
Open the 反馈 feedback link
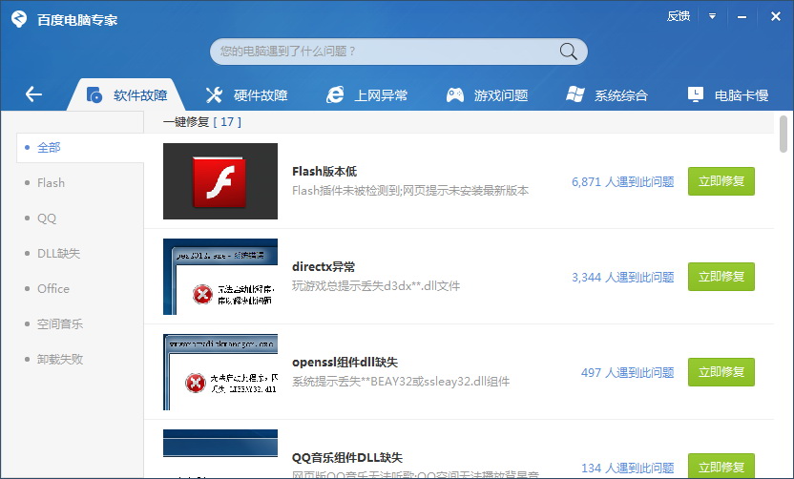(x=678, y=16)
